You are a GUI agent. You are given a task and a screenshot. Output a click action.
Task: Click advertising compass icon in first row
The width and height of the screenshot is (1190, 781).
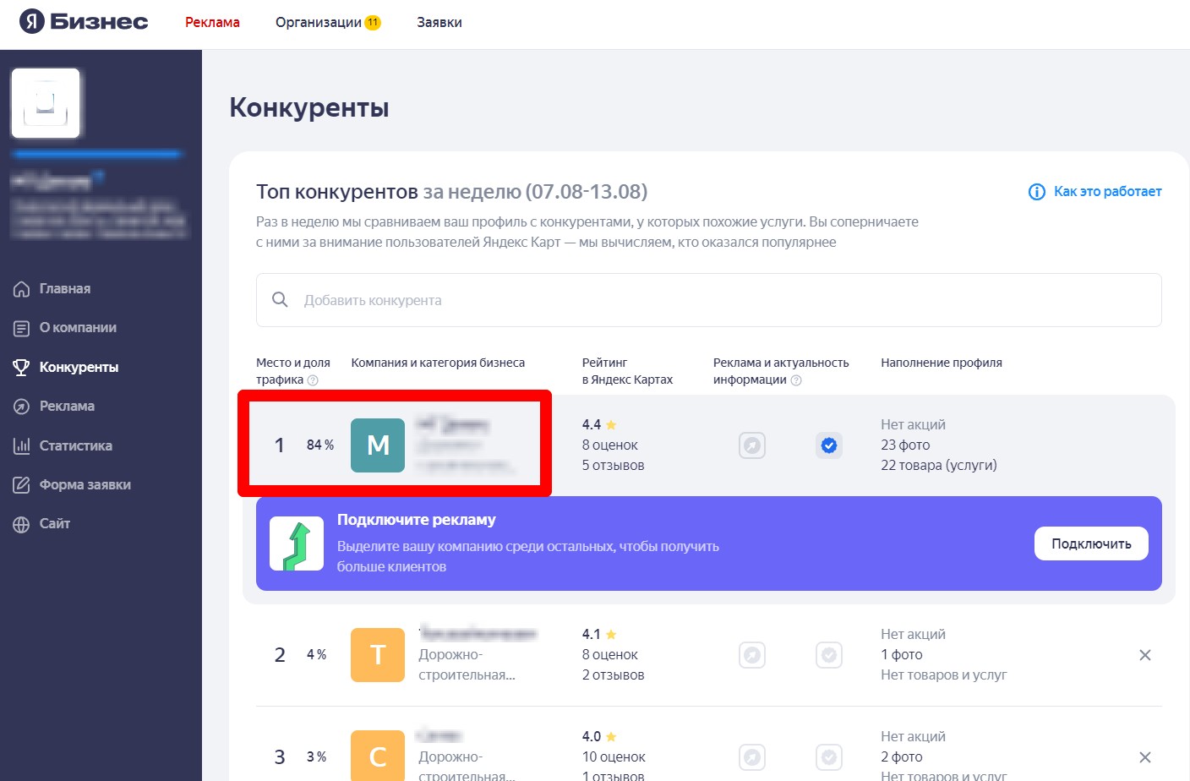point(751,445)
